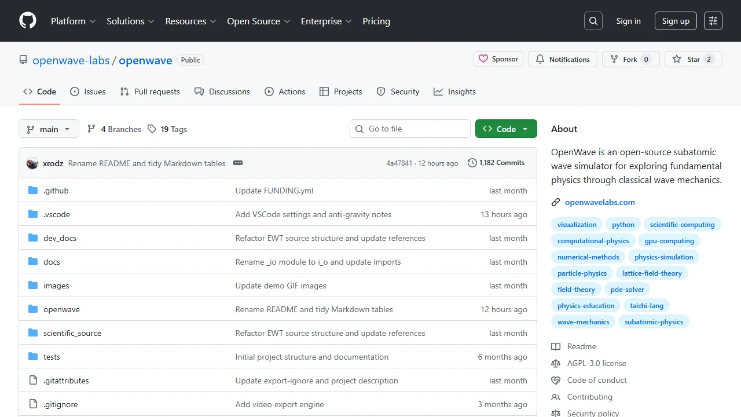Image resolution: width=741 pixels, height=417 pixels.
Task: Expand the commit message ellipsis icon
Action: coord(238,163)
